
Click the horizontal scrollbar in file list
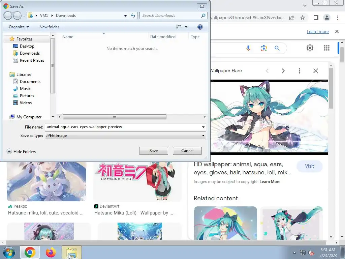115,117
